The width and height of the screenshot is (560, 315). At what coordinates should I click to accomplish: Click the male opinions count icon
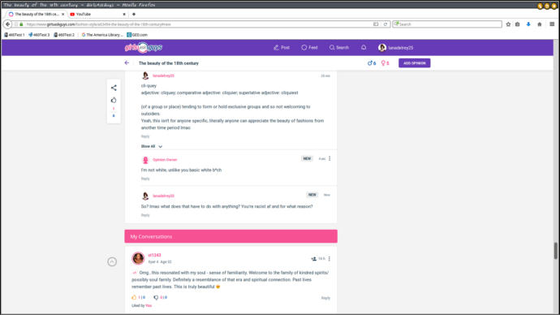coord(372,63)
